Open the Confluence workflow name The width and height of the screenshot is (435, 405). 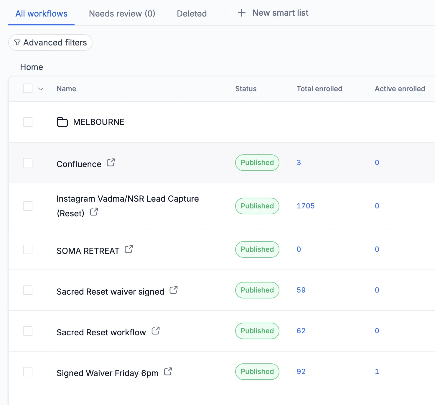(79, 164)
